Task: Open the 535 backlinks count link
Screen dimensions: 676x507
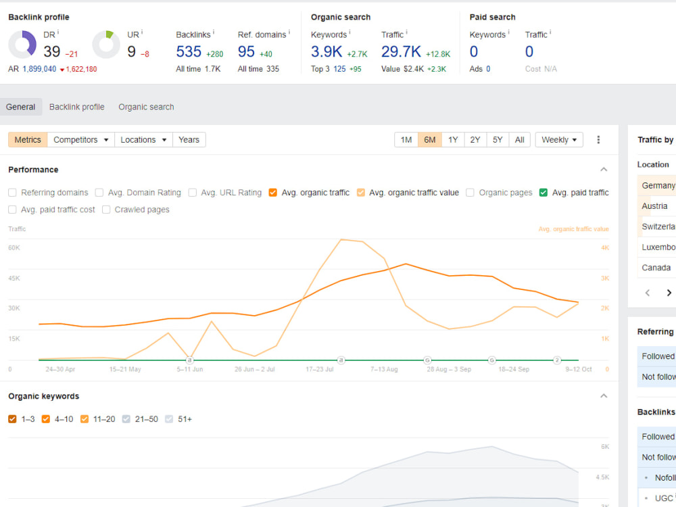Action: 189,52
